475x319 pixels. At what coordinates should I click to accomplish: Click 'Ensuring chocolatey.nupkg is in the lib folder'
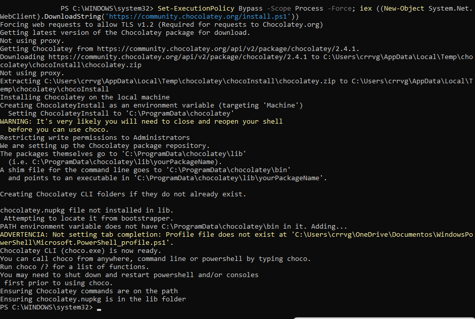click(93, 299)
